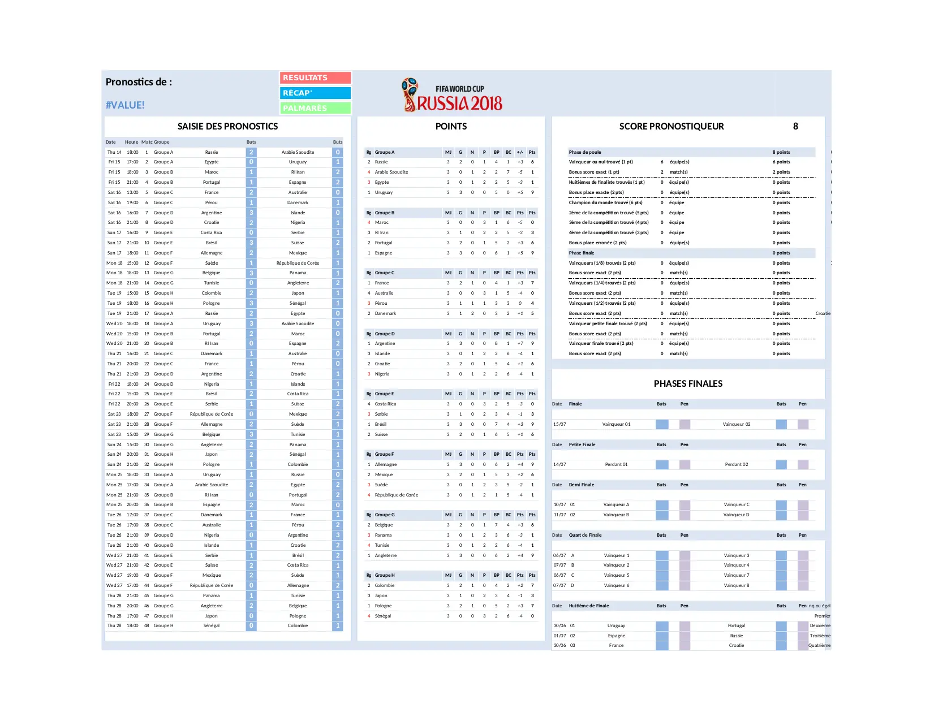Select Vainqueur 01 purple Pen cell in Finale

point(685,424)
